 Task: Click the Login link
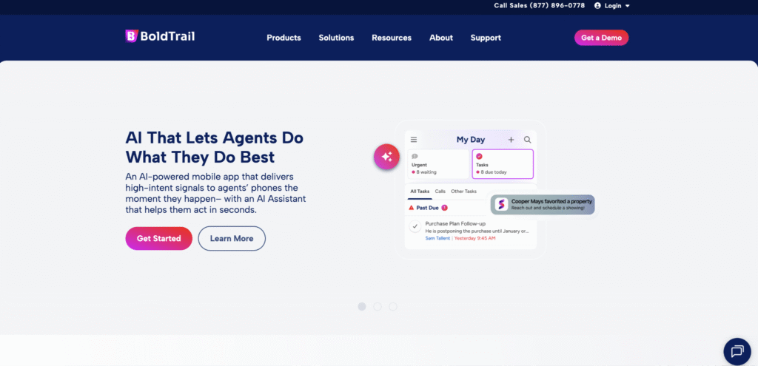coord(612,6)
